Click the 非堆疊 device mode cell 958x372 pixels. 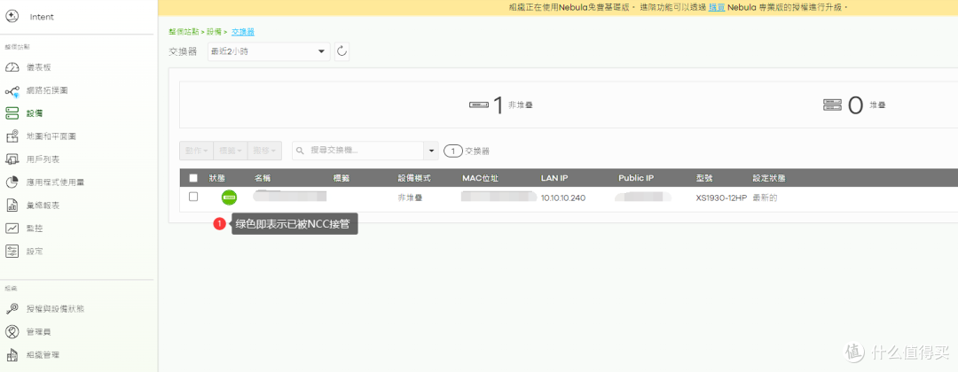(411, 198)
